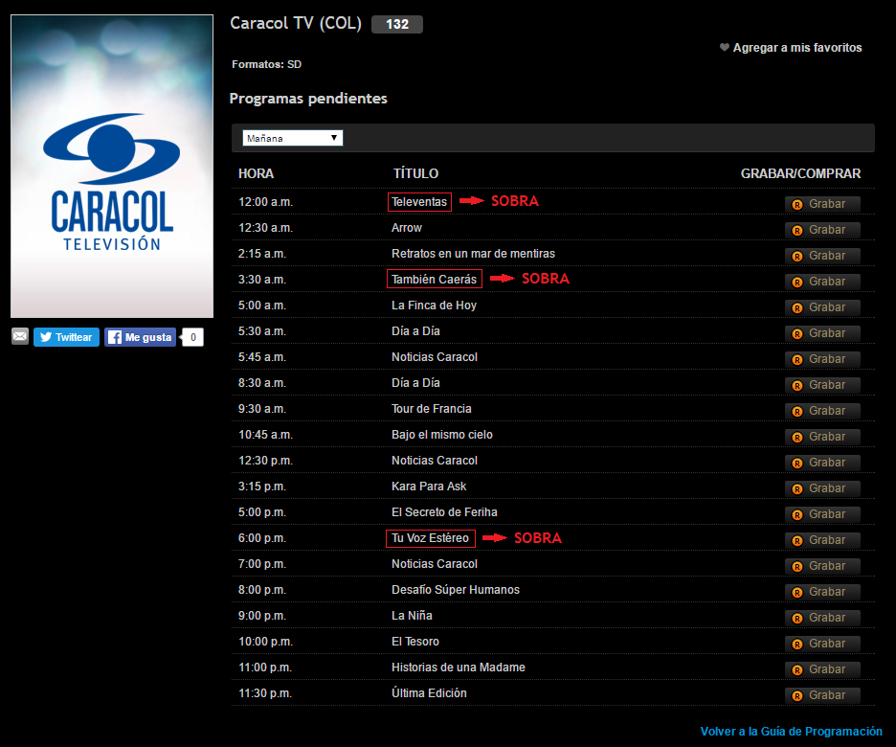Select Retratos en un mar de mentiras title
This screenshot has height=747, width=896.
click(x=473, y=254)
